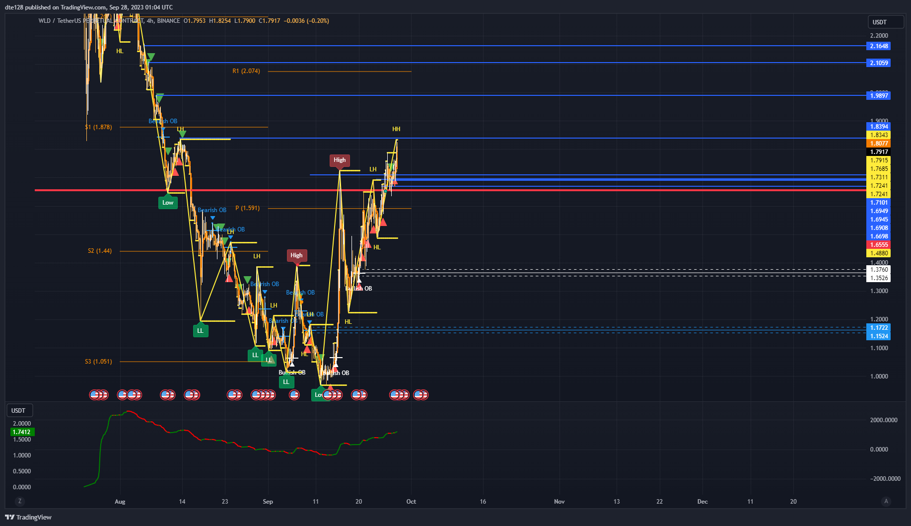Click the S2 (1.44) pivot label
911x526 pixels.
[100, 251]
